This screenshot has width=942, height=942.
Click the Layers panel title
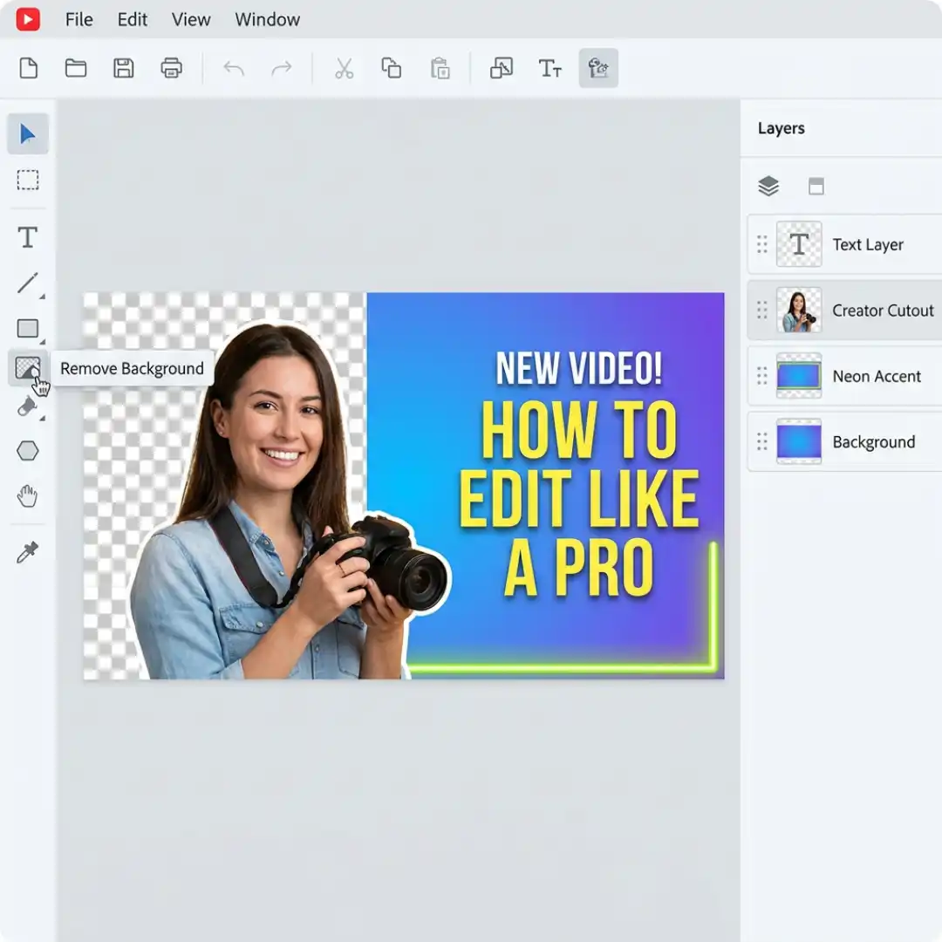[781, 128]
